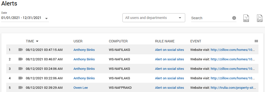Viewport: 265px width, 92px height.
Task: Open trulia.com property link in row 5
Action: tap(233, 88)
